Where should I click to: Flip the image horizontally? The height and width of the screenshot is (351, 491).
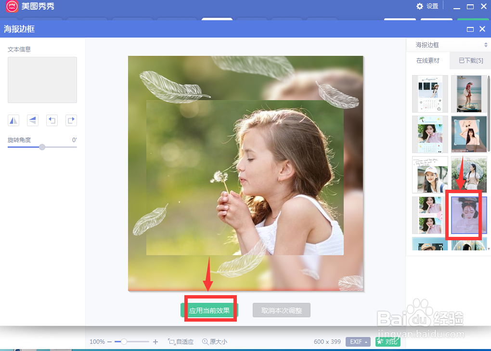tap(13, 120)
